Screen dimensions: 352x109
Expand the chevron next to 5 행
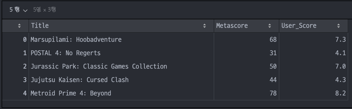click(25, 10)
